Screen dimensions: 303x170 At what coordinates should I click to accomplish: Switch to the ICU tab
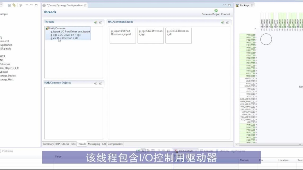(104, 144)
